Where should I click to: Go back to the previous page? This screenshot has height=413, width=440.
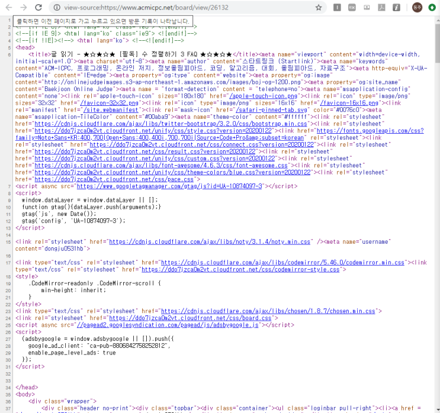click(x=9, y=8)
